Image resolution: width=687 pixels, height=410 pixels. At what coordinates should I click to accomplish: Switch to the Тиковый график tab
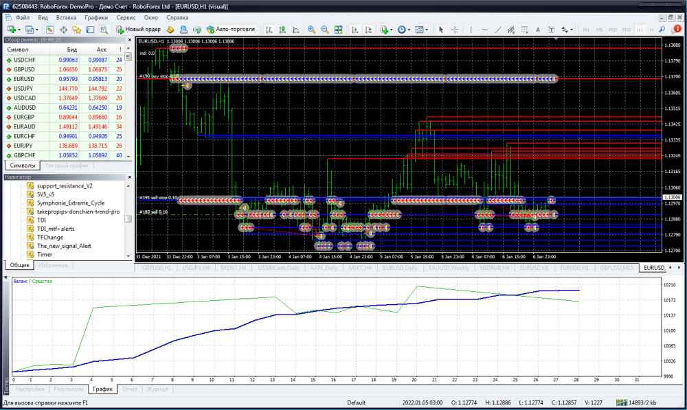pyautogui.click(x=67, y=166)
